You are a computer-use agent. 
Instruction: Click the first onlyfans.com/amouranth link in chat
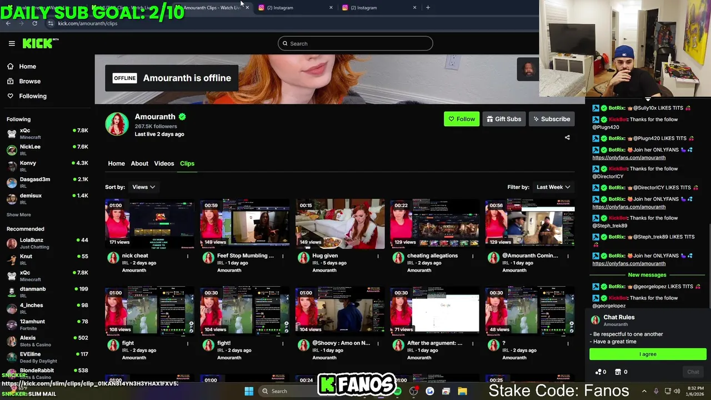tap(629, 157)
